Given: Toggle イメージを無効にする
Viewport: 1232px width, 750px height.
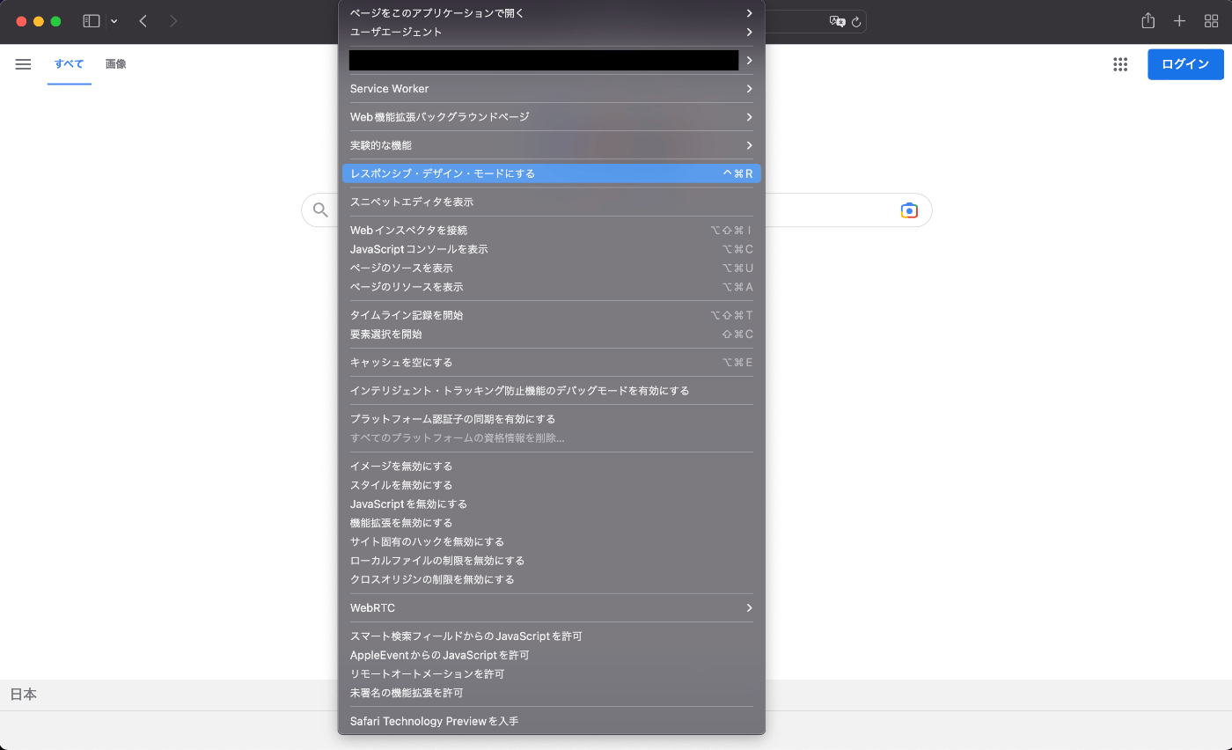Looking at the screenshot, I should coord(552,467).
